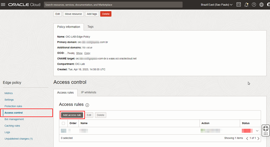Click Add tags button
Image resolution: width=270 pixels, height=147 pixels.
(x=92, y=14)
